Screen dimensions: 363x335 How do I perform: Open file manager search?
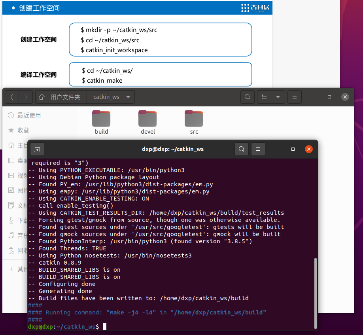click(x=248, y=97)
